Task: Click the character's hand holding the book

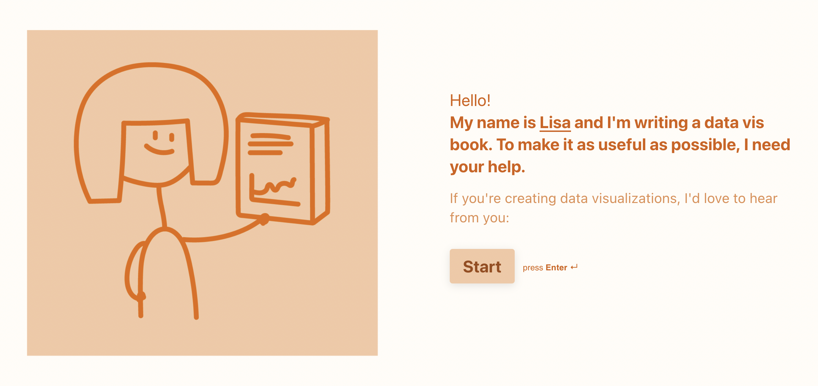Action: (264, 219)
